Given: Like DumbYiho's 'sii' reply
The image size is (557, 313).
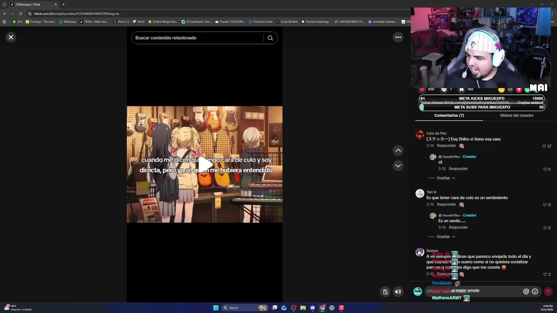Looking at the screenshot, I should click(544, 170).
